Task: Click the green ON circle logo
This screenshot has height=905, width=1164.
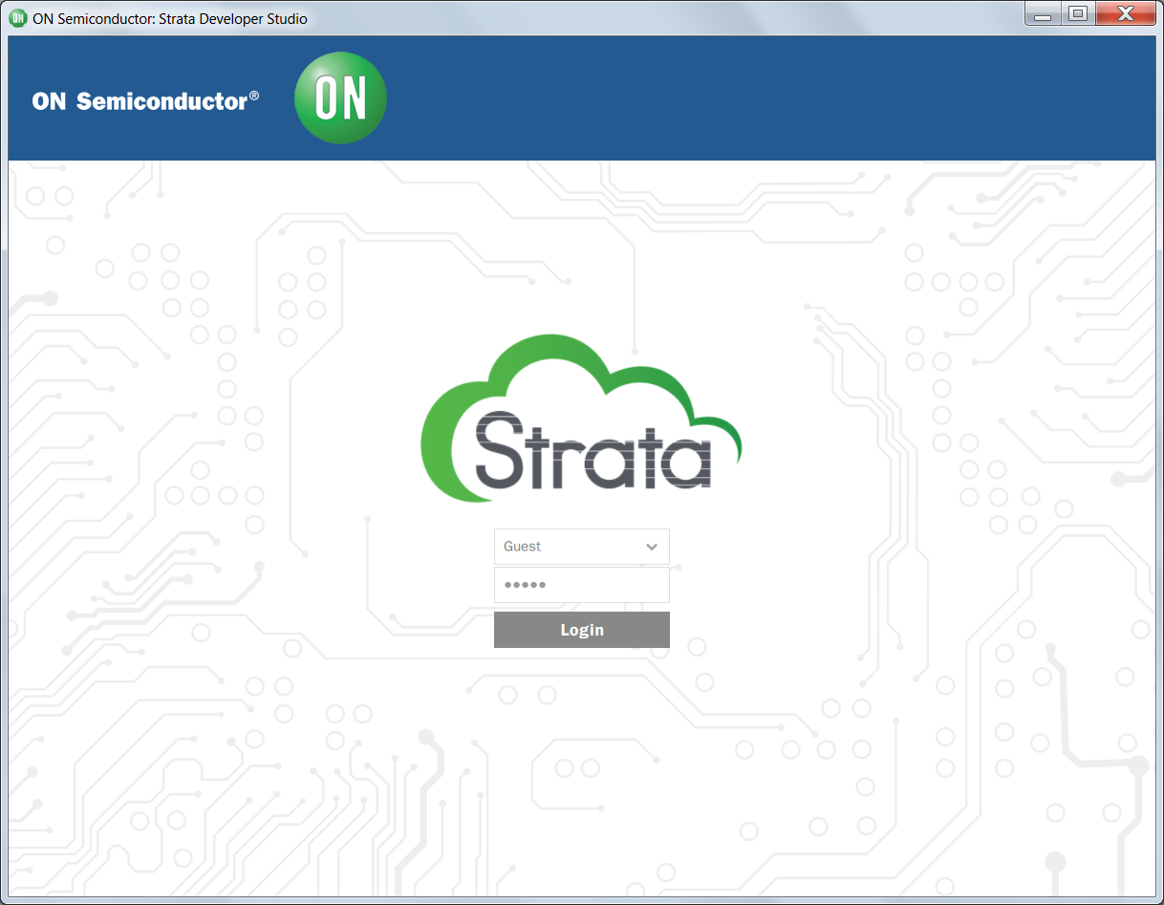Action: [340, 98]
